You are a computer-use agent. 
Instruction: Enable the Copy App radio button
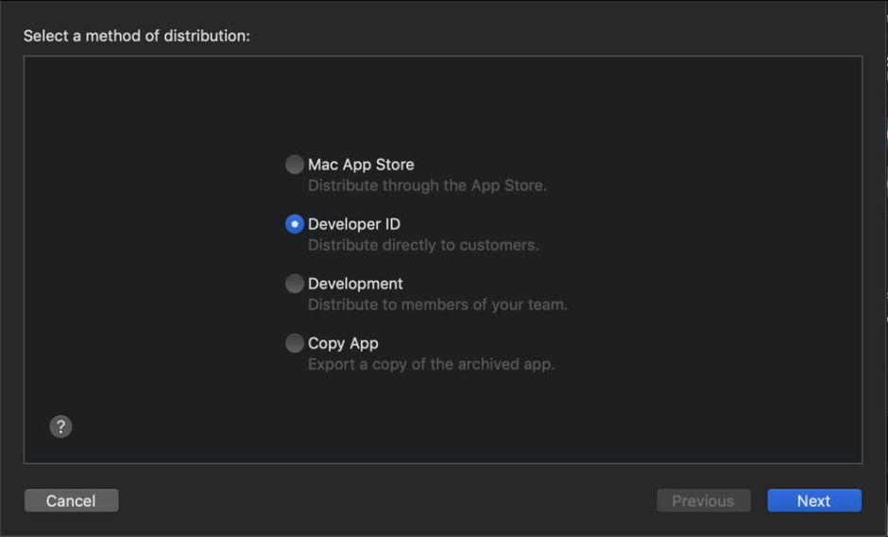pyautogui.click(x=295, y=343)
